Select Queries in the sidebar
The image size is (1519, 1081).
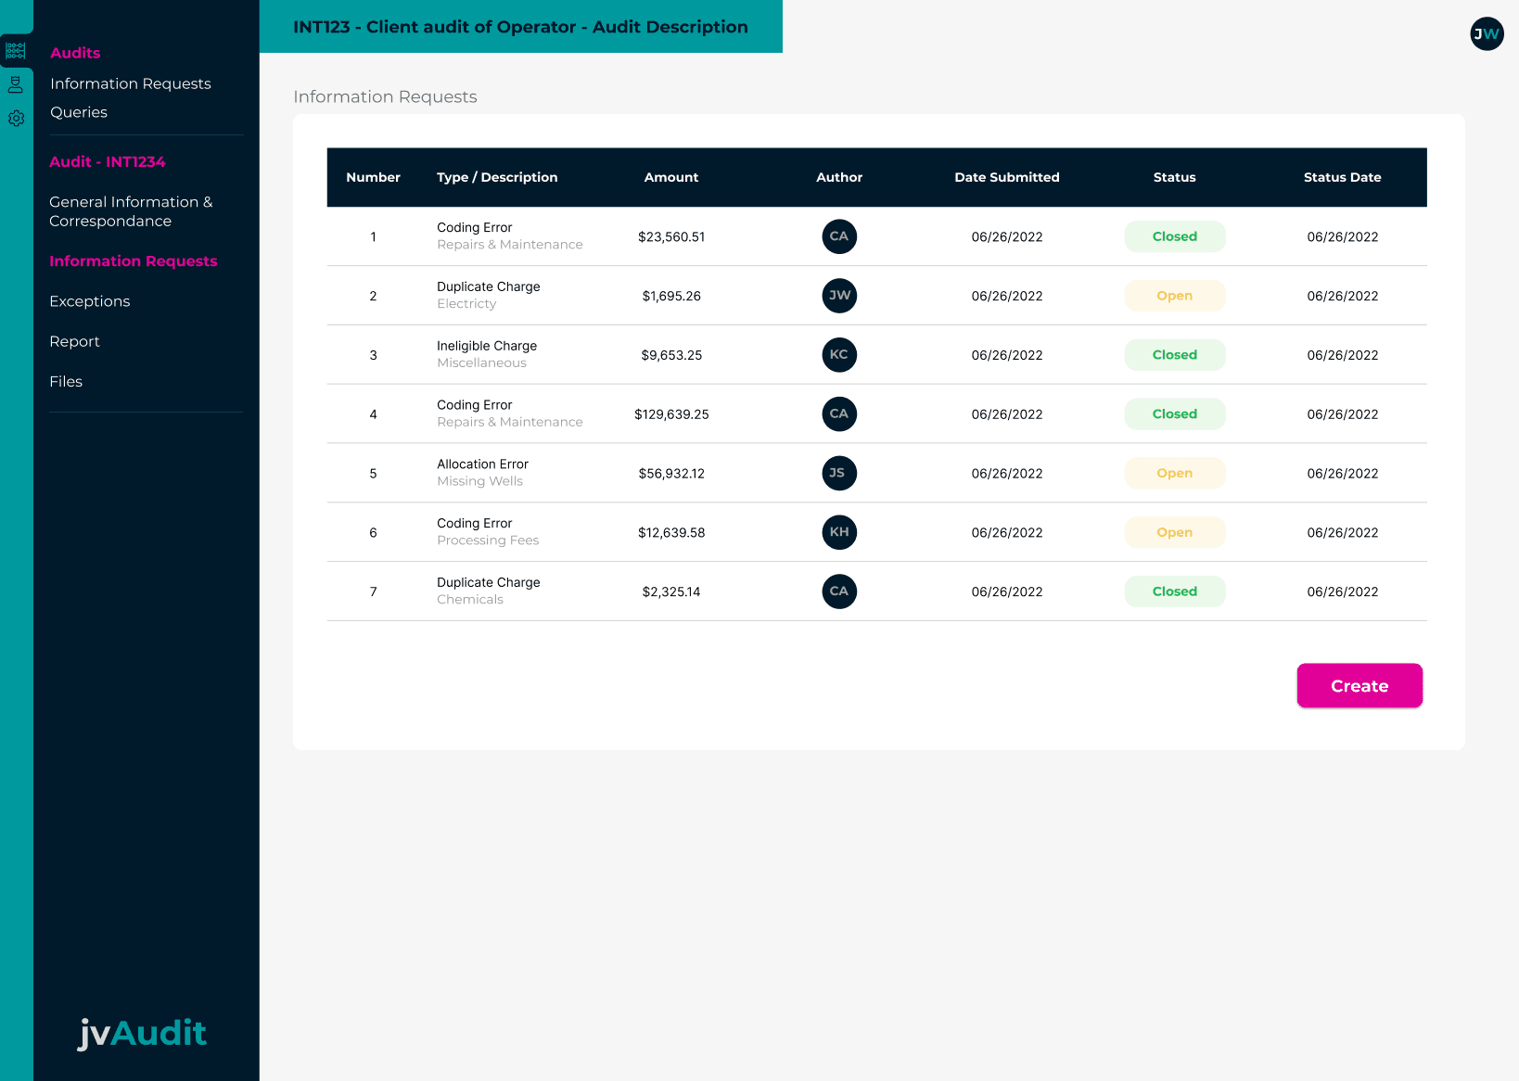click(x=79, y=112)
